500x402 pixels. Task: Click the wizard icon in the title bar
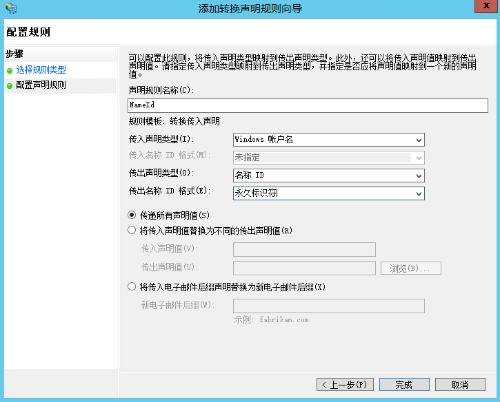(10, 9)
